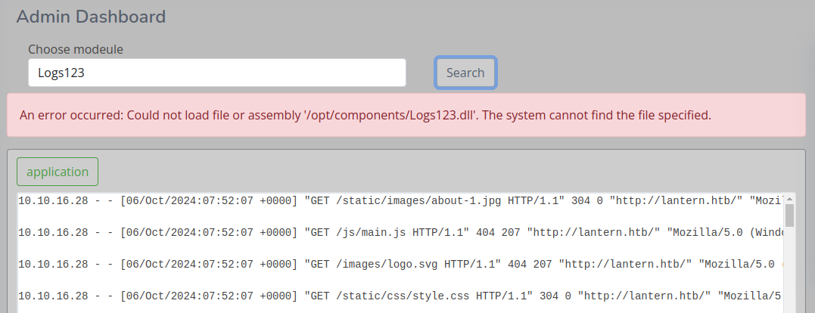This screenshot has width=815, height=313.
Task: Click the scrollbar track below the thumb
Action: pos(789,270)
